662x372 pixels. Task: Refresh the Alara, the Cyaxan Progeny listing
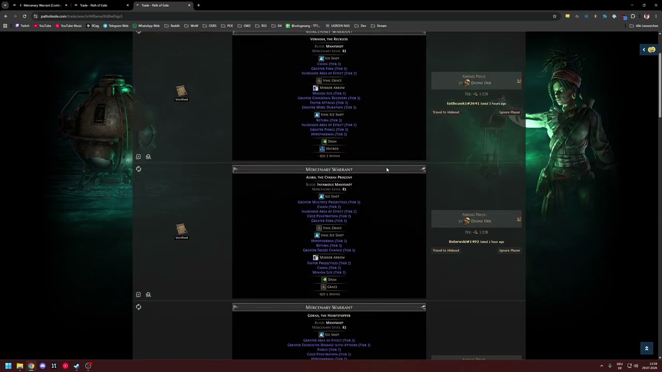coord(139,169)
